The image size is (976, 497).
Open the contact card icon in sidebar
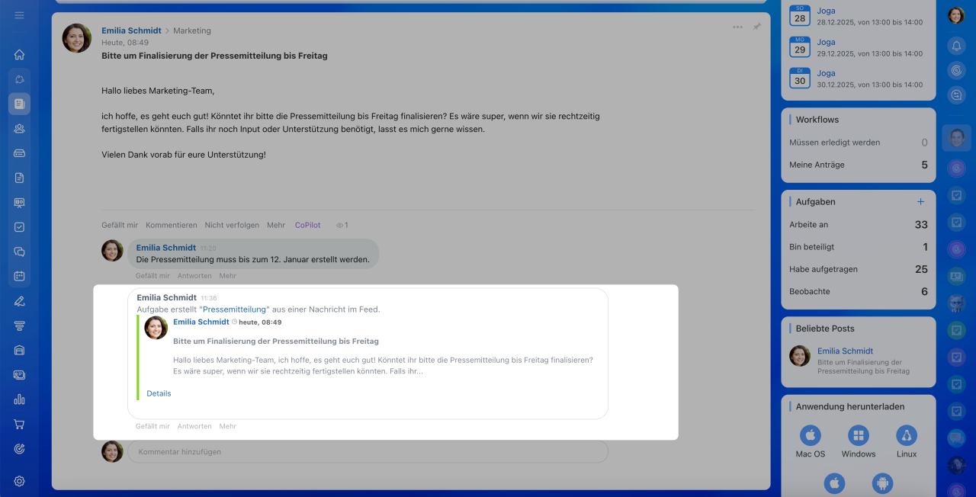tap(19, 375)
